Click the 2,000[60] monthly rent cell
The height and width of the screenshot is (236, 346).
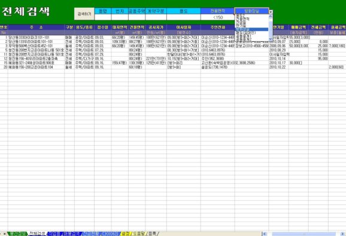337,67
